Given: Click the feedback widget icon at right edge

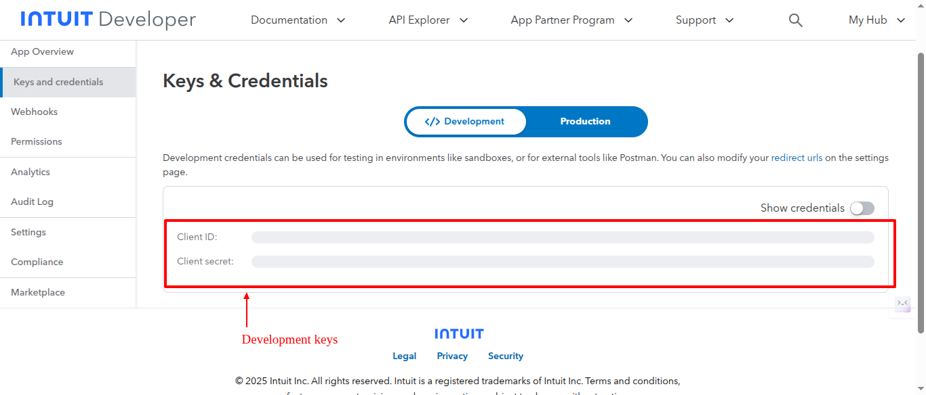Looking at the screenshot, I should (x=902, y=304).
